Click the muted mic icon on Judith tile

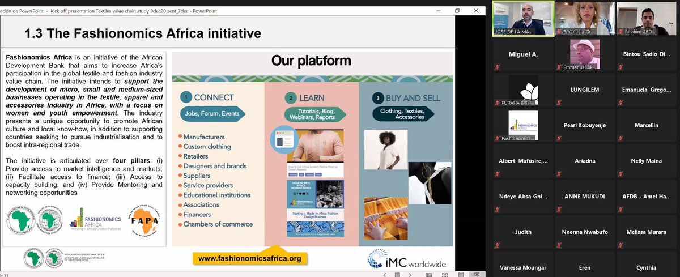[x=496, y=245]
